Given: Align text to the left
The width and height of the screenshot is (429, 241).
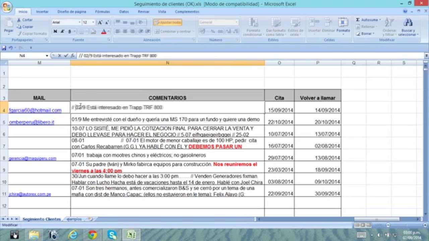Looking at the screenshot, I should (x=118, y=31).
